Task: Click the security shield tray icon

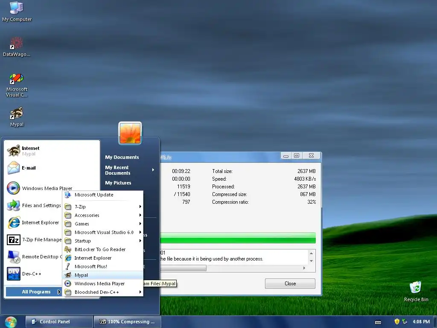Action: pyautogui.click(x=397, y=322)
